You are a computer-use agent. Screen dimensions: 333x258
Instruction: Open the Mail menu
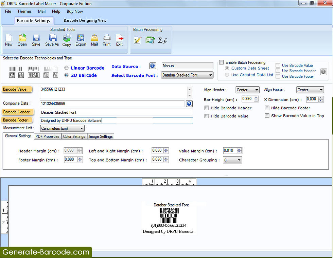41,12
